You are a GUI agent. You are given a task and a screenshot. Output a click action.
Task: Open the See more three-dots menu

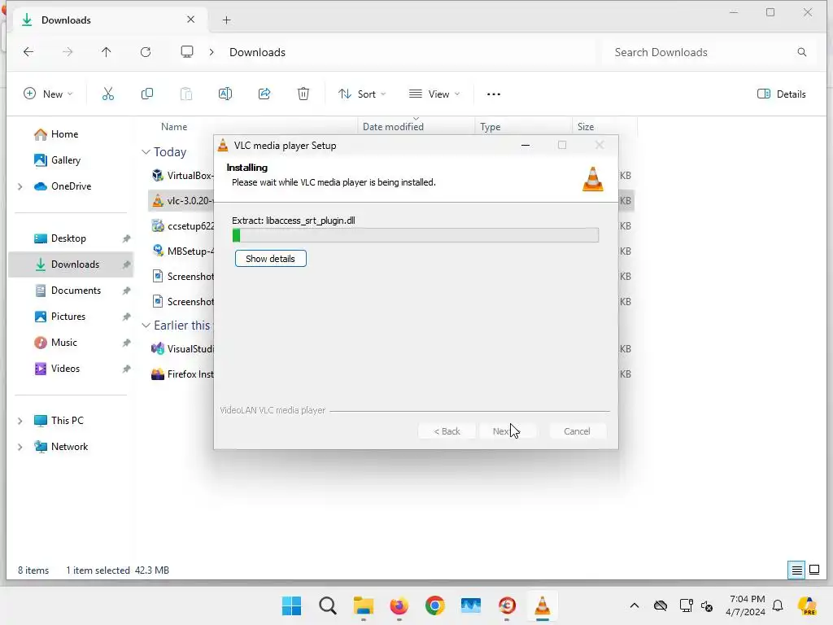tap(494, 94)
